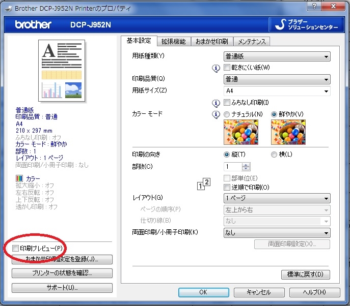Open the 用紙種類 dropdown
Viewport: 350px width, 306px height.
(x=277, y=56)
